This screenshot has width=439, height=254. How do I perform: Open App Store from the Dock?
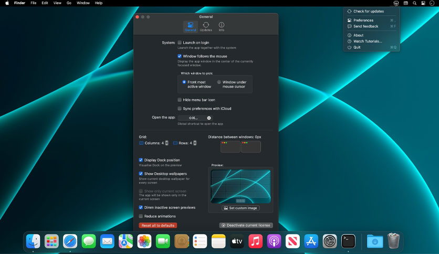point(311,241)
